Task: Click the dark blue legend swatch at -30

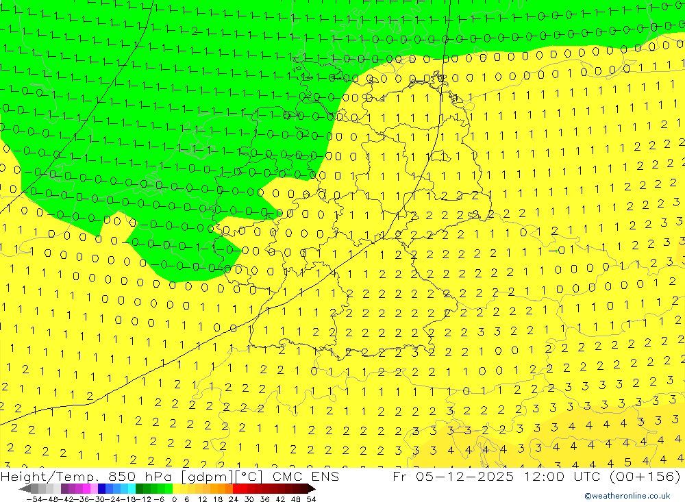Action: (x=101, y=488)
